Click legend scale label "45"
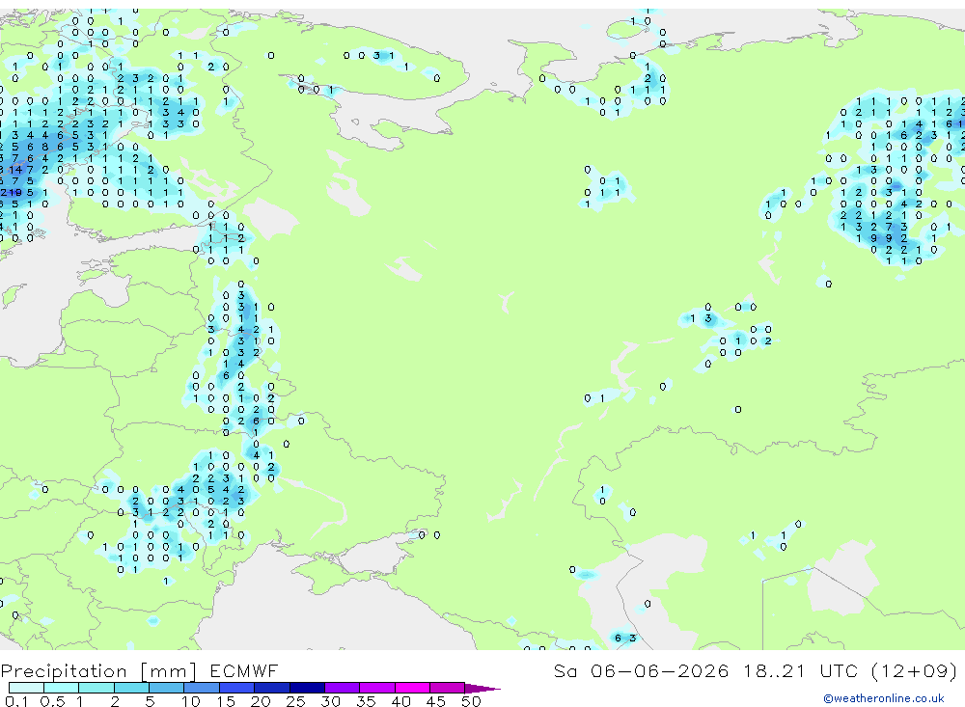Image resolution: width=965 pixels, height=707 pixels. pos(436,701)
